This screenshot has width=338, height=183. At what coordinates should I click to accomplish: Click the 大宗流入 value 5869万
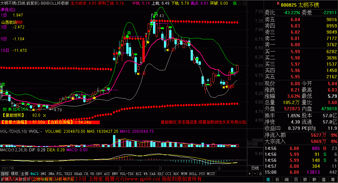pyautogui.click(x=319, y=141)
